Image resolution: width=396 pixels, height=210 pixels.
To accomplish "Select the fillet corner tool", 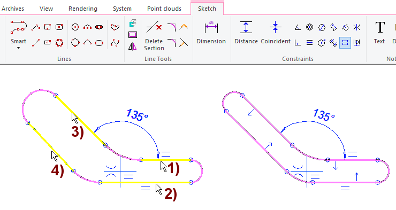I will (171, 27).
